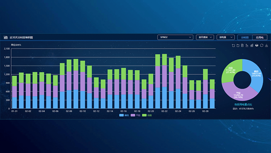Click the purple 平段 donut chart segment
Screen dimensions: 271x153
(238, 94)
